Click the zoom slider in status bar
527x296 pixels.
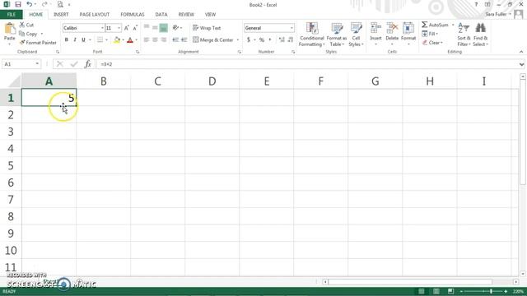(x=483, y=291)
